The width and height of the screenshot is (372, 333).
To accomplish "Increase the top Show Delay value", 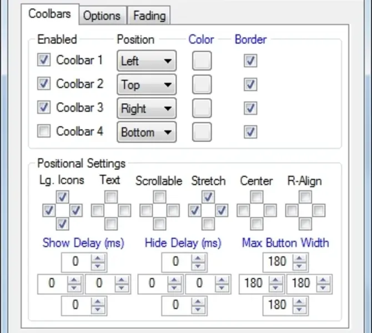I will click(99, 258).
